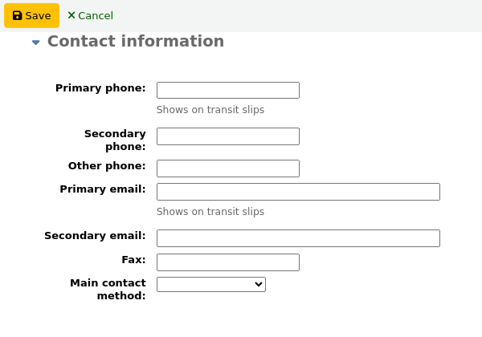The image size is (482, 337).
Task: Open the Main contact method dropdown
Action: tap(210, 284)
